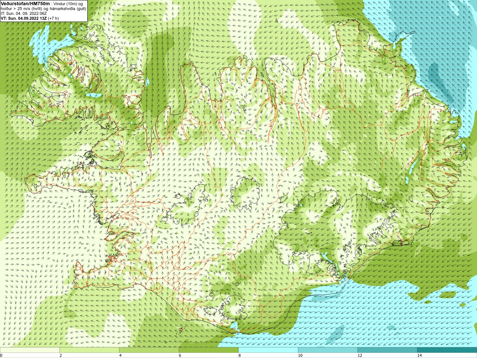Click the "10" label on the color scale

[300, 355]
